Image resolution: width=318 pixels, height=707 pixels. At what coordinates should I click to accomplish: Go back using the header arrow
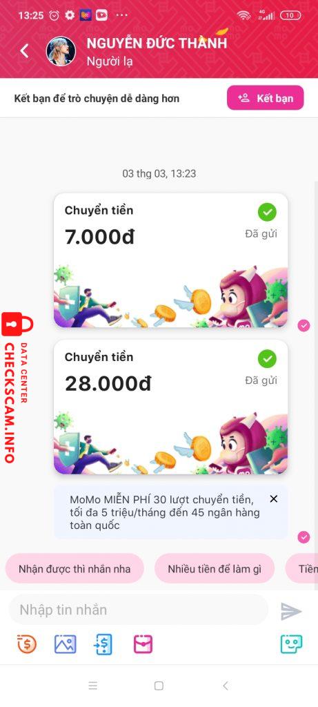click(25, 51)
